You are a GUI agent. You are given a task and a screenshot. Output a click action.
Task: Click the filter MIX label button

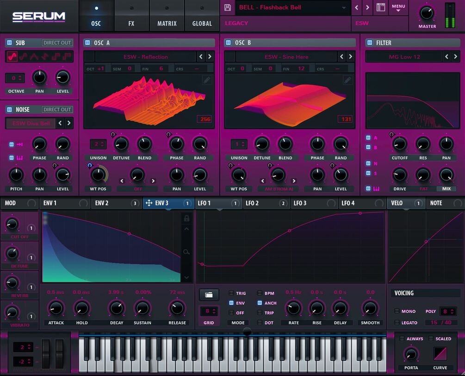(x=446, y=188)
